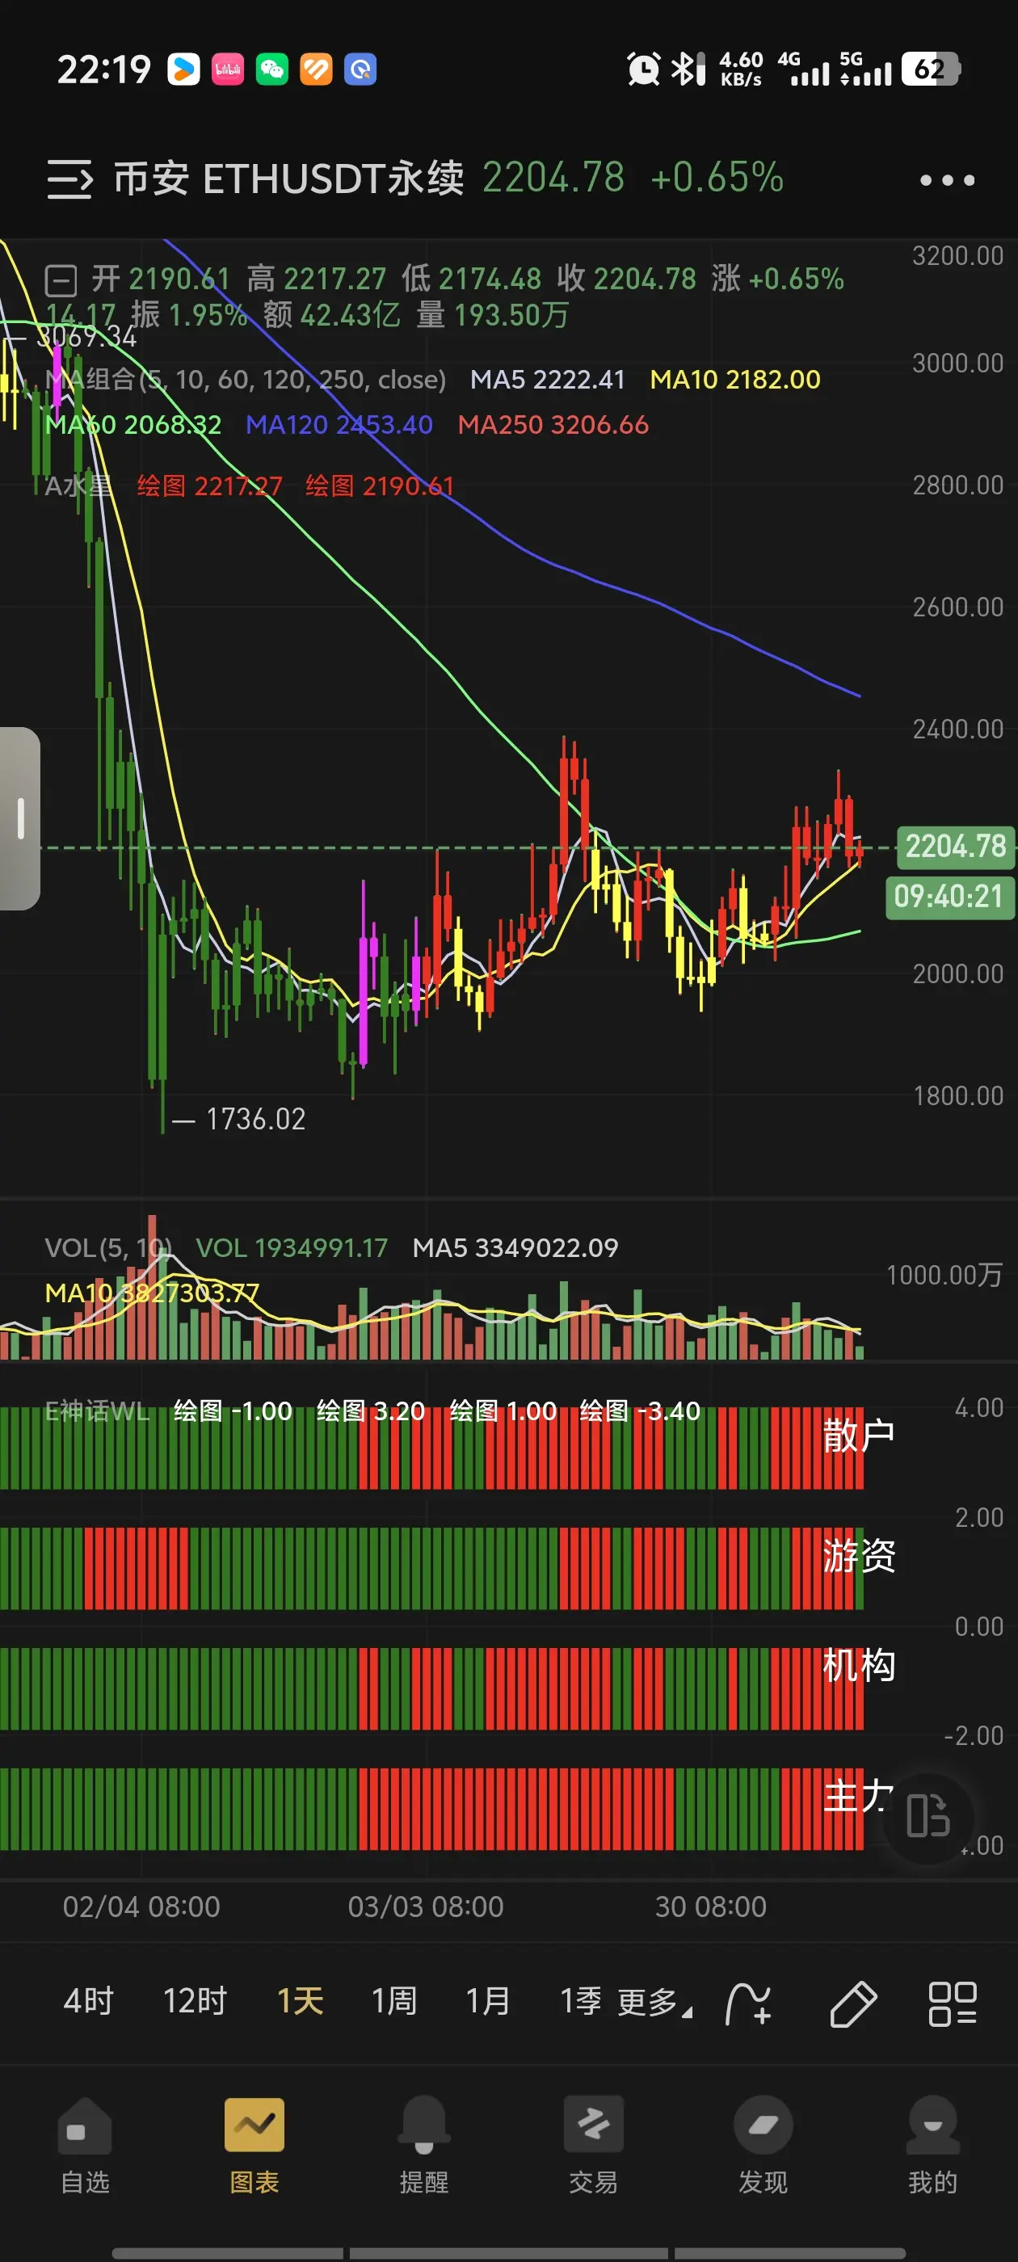This screenshot has width=1018, height=2262.
Task: Tap the 30 08:00 date label
Action: pos(710,1907)
